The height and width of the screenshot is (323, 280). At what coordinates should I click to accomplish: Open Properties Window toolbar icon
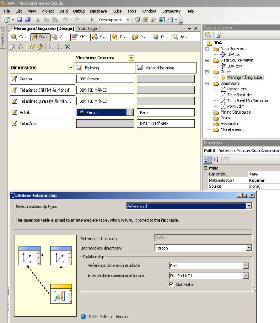point(145,20)
